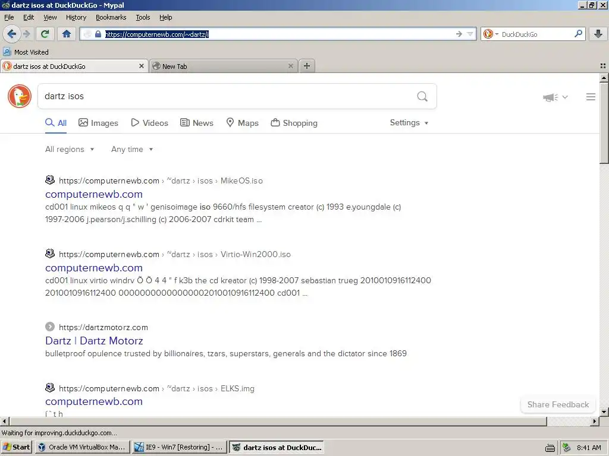Switch to Images results
This screenshot has height=456, width=609.
point(98,123)
